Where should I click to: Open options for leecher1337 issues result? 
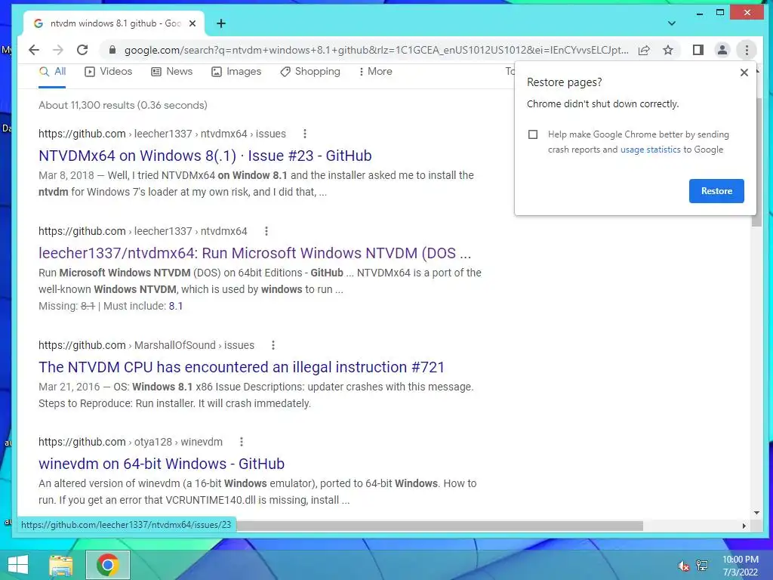tap(305, 134)
